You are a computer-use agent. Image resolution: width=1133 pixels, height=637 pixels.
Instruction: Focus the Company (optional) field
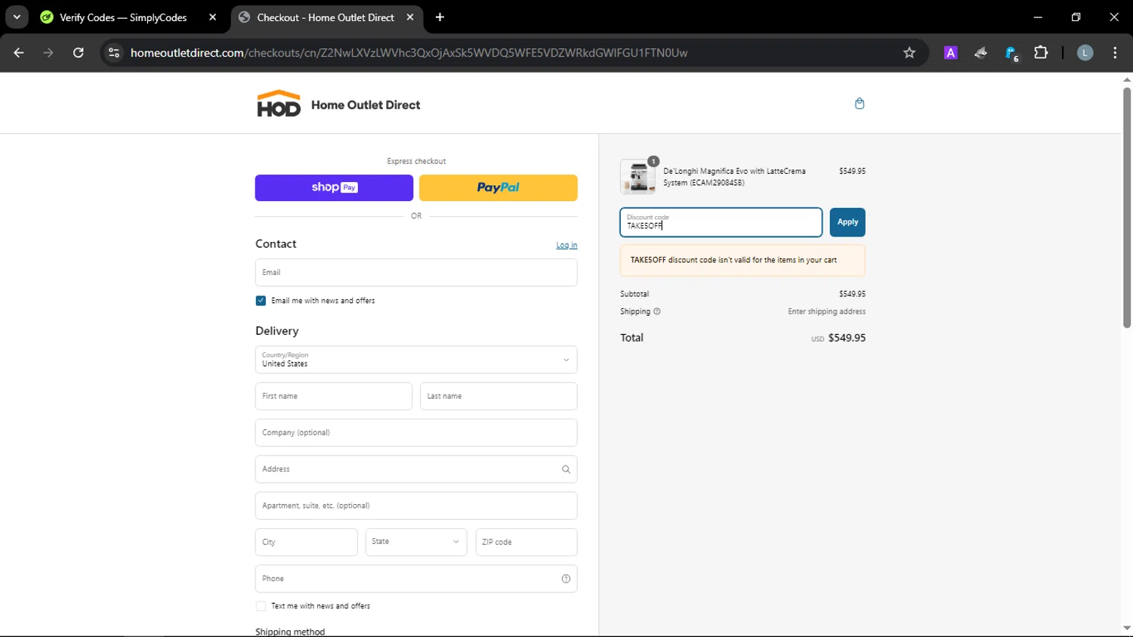(x=416, y=433)
